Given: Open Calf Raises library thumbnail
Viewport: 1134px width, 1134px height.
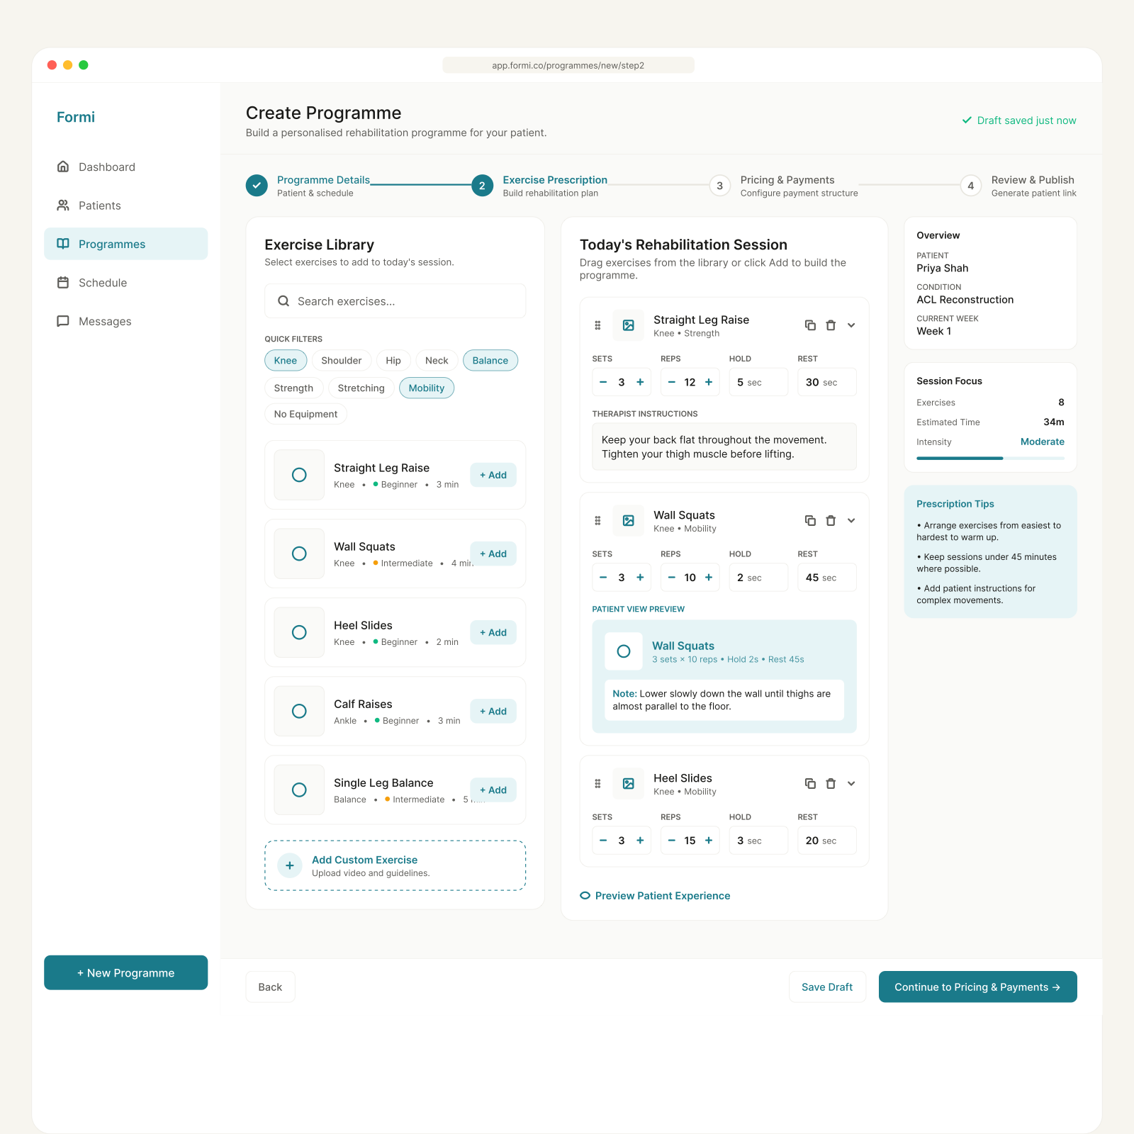Looking at the screenshot, I should (x=299, y=711).
